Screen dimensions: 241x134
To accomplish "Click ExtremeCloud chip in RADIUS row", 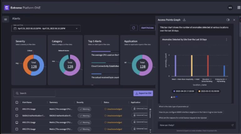I will tap(140, 115).
